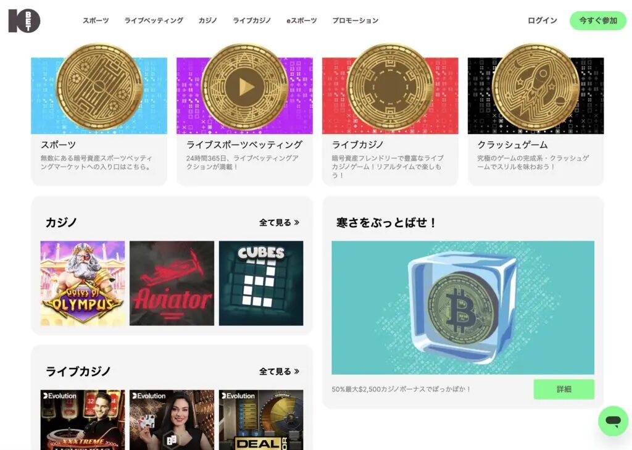Open the Cubes game tile

pyautogui.click(x=261, y=283)
